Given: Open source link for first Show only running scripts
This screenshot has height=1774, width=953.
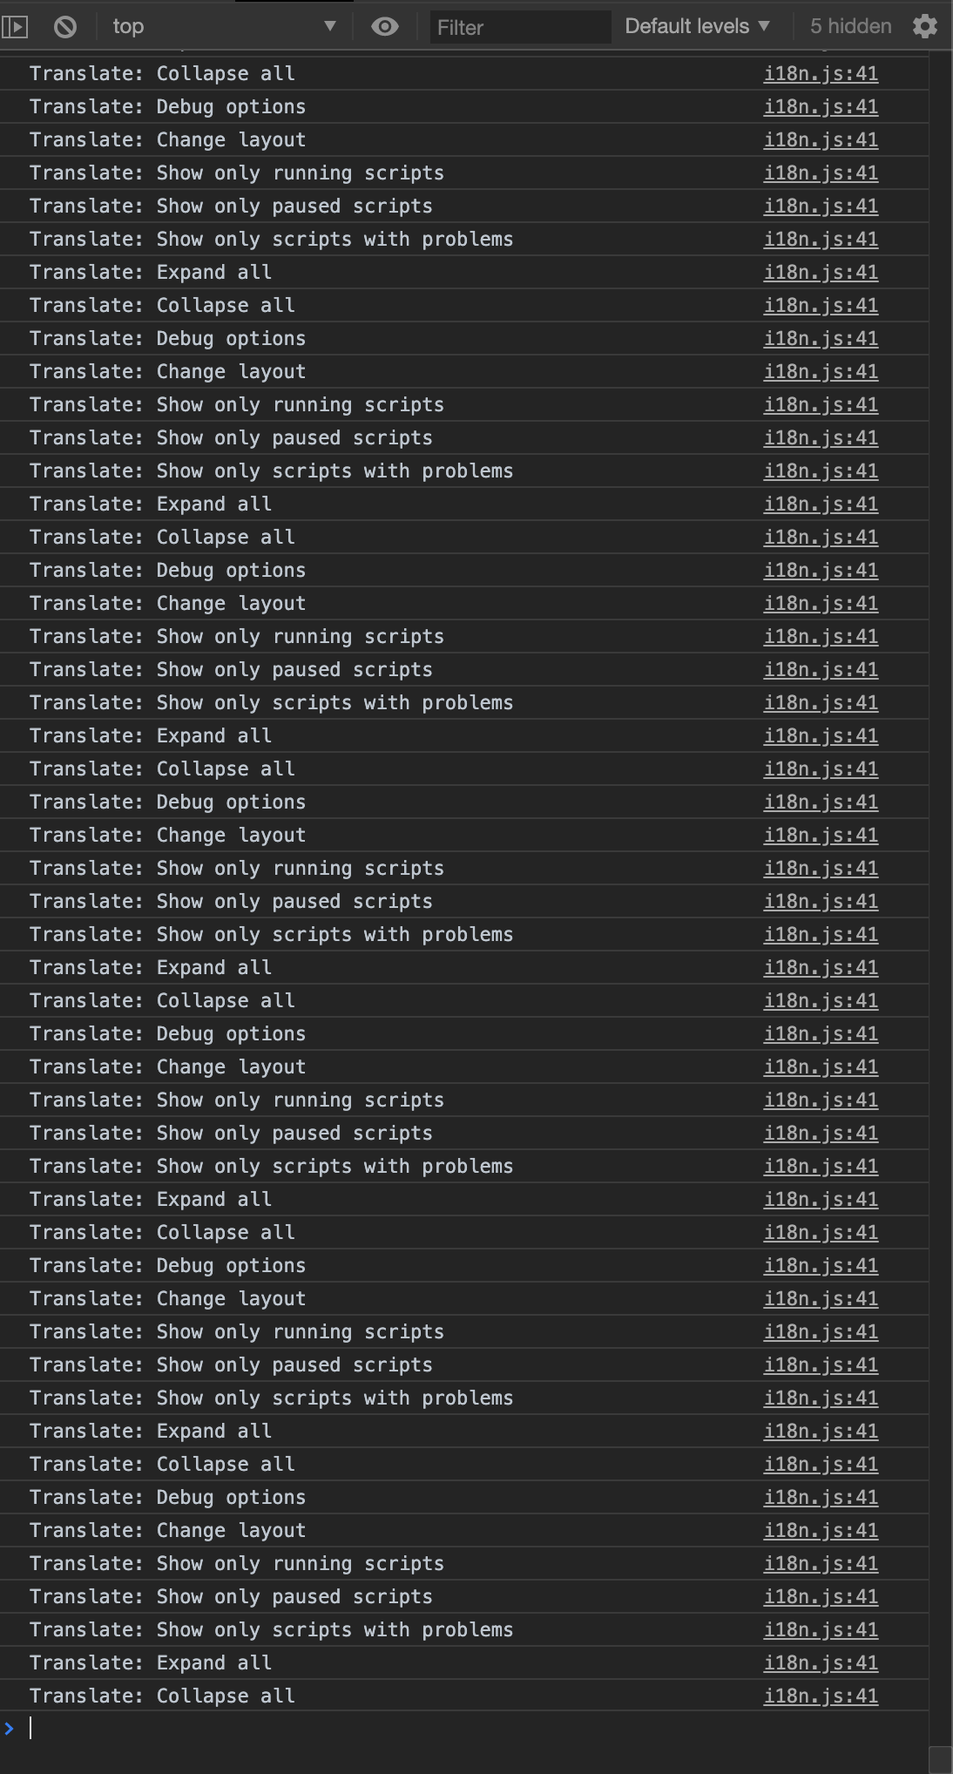Looking at the screenshot, I should (821, 173).
